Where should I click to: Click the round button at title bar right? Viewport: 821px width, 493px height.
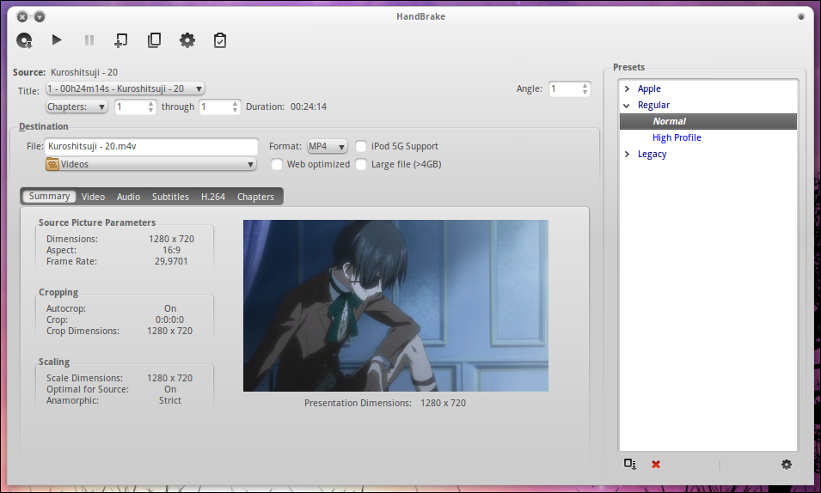pyautogui.click(x=800, y=16)
